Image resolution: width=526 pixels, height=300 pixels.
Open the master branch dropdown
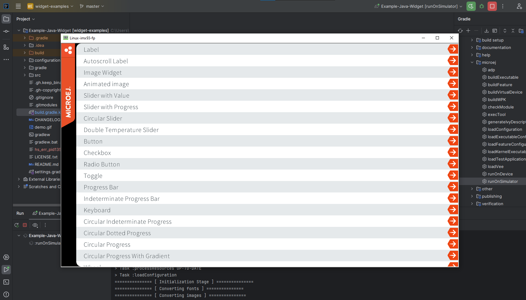coord(92,6)
